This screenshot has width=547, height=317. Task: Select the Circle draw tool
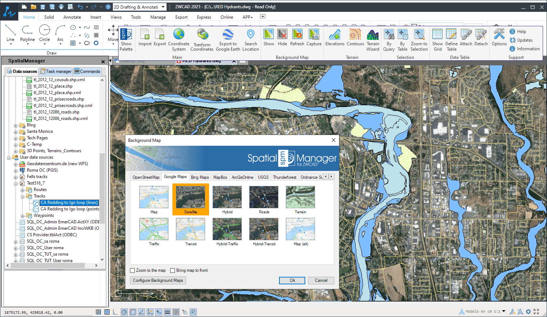45,33
